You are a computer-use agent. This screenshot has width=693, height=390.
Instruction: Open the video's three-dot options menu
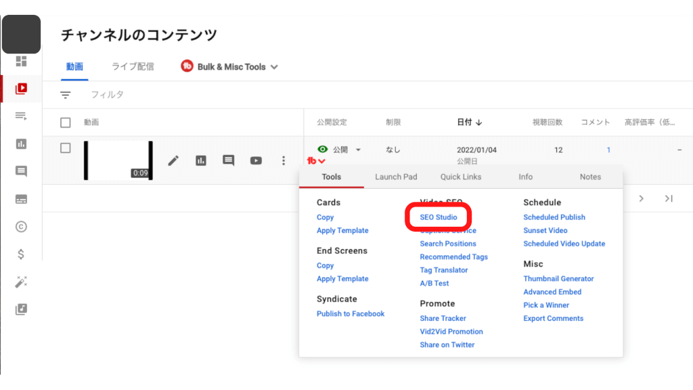[284, 160]
